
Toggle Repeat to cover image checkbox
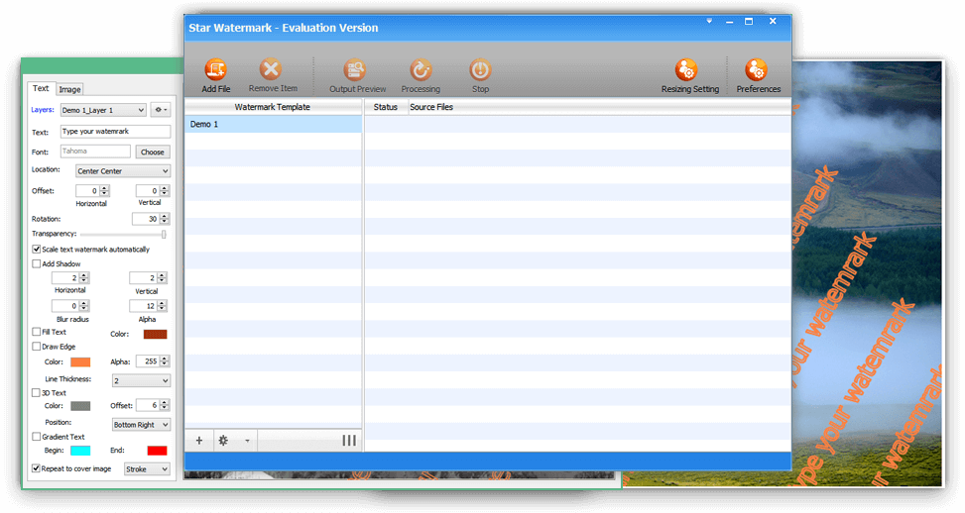click(37, 468)
